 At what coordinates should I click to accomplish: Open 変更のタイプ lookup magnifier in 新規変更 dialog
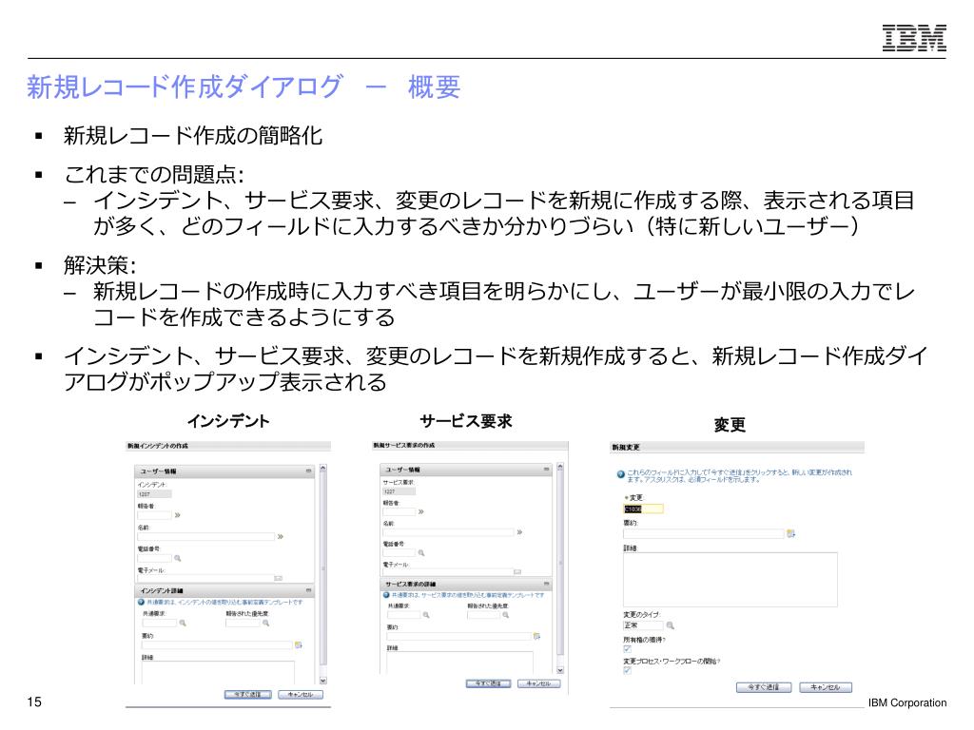[x=671, y=625]
